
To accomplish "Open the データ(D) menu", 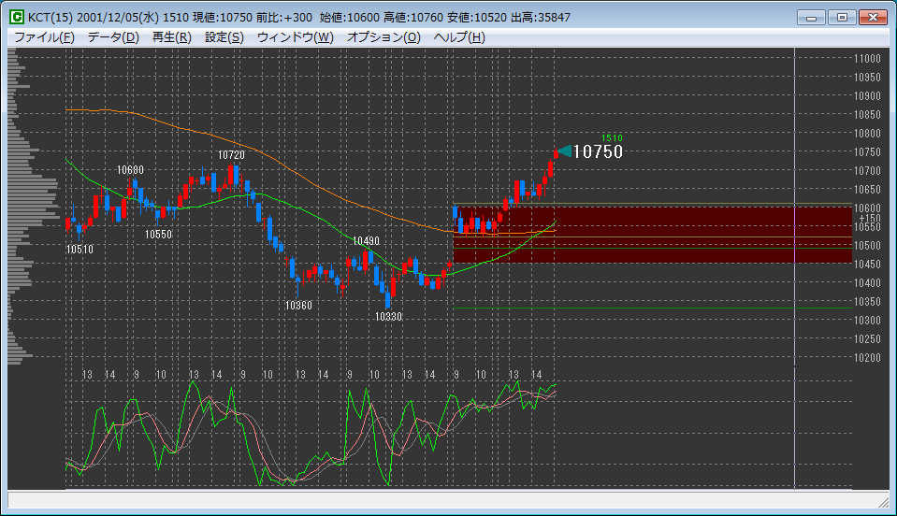I will [x=112, y=37].
